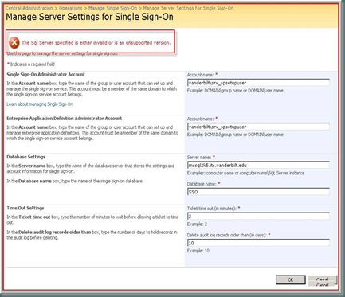The width and height of the screenshot is (345, 297).
Task: Click Delete audit log records older than label
Action: point(229,235)
